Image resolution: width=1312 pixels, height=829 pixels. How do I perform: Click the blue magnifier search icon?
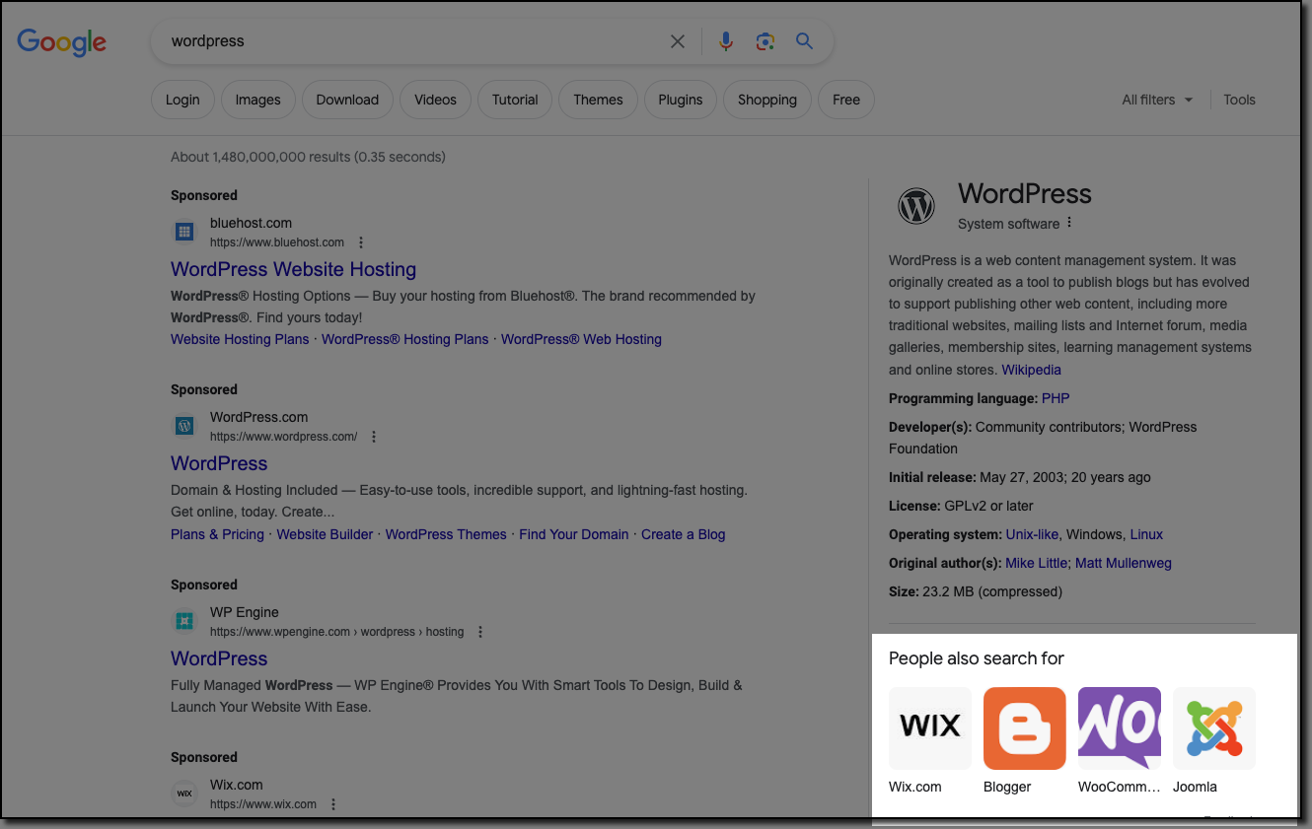(805, 41)
